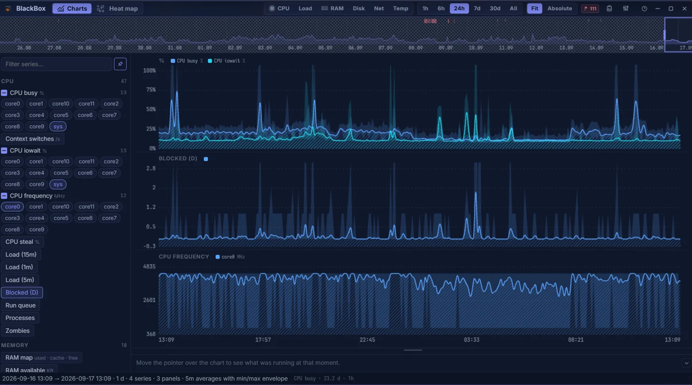Add the RAM map series
This screenshot has width=692, height=385.
[x=42, y=358]
